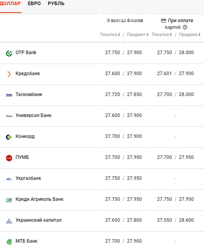Open the card payment help question icon
204x251 pixels.
(185, 27)
